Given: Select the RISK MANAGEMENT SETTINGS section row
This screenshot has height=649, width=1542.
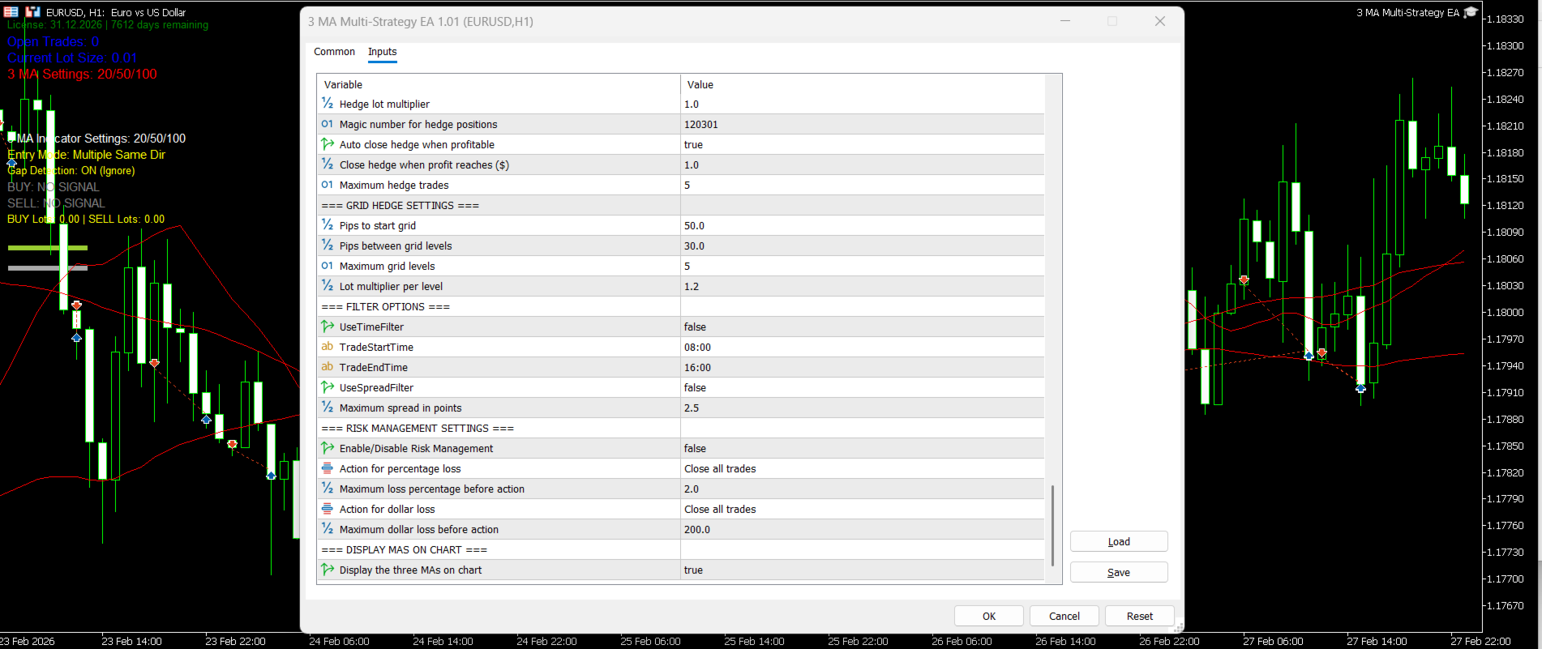Looking at the screenshot, I should point(681,428).
